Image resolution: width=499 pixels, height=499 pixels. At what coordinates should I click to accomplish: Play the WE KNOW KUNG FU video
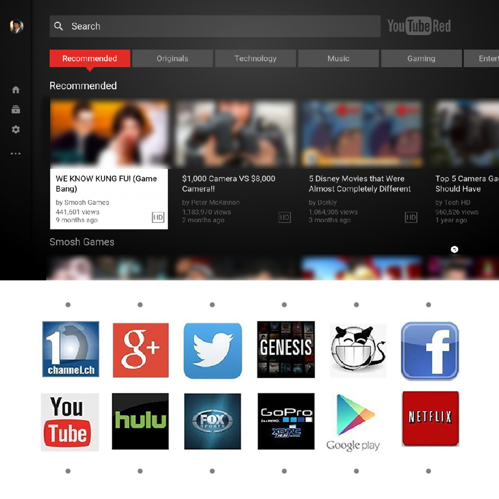109,133
